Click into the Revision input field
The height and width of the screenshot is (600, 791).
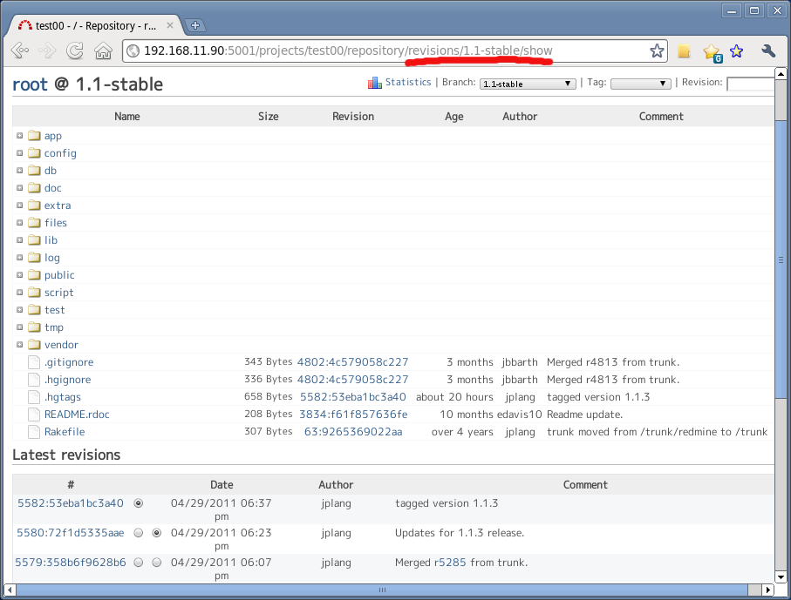(751, 84)
